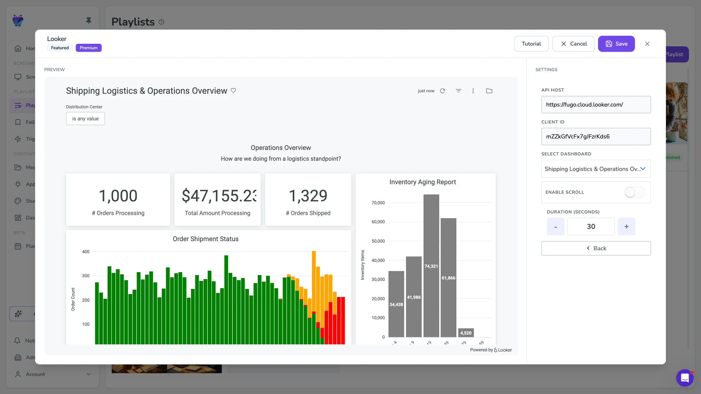Image resolution: width=701 pixels, height=394 pixels.
Task: Open Home from the sidebar
Action: tap(18, 49)
